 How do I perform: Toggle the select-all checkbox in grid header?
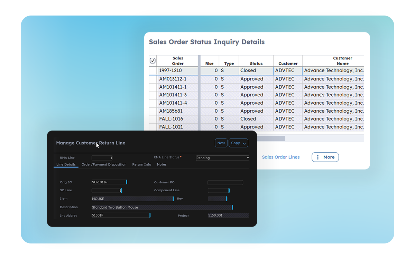(153, 61)
